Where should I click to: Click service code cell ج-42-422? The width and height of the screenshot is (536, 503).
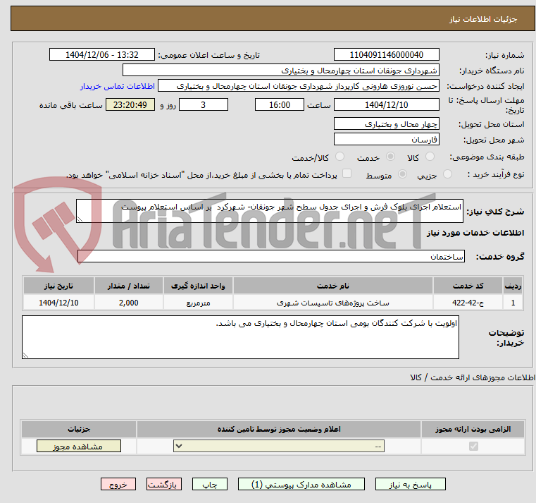pos(468,303)
